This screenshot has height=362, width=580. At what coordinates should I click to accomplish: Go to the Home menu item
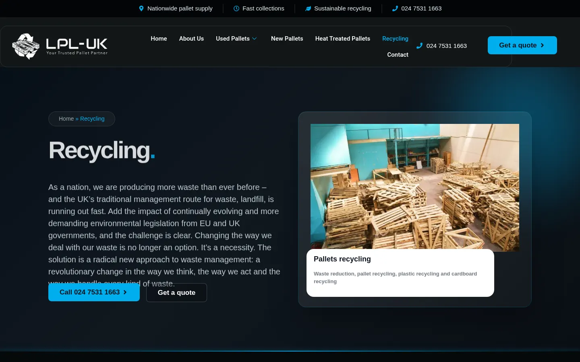[159, 39]
